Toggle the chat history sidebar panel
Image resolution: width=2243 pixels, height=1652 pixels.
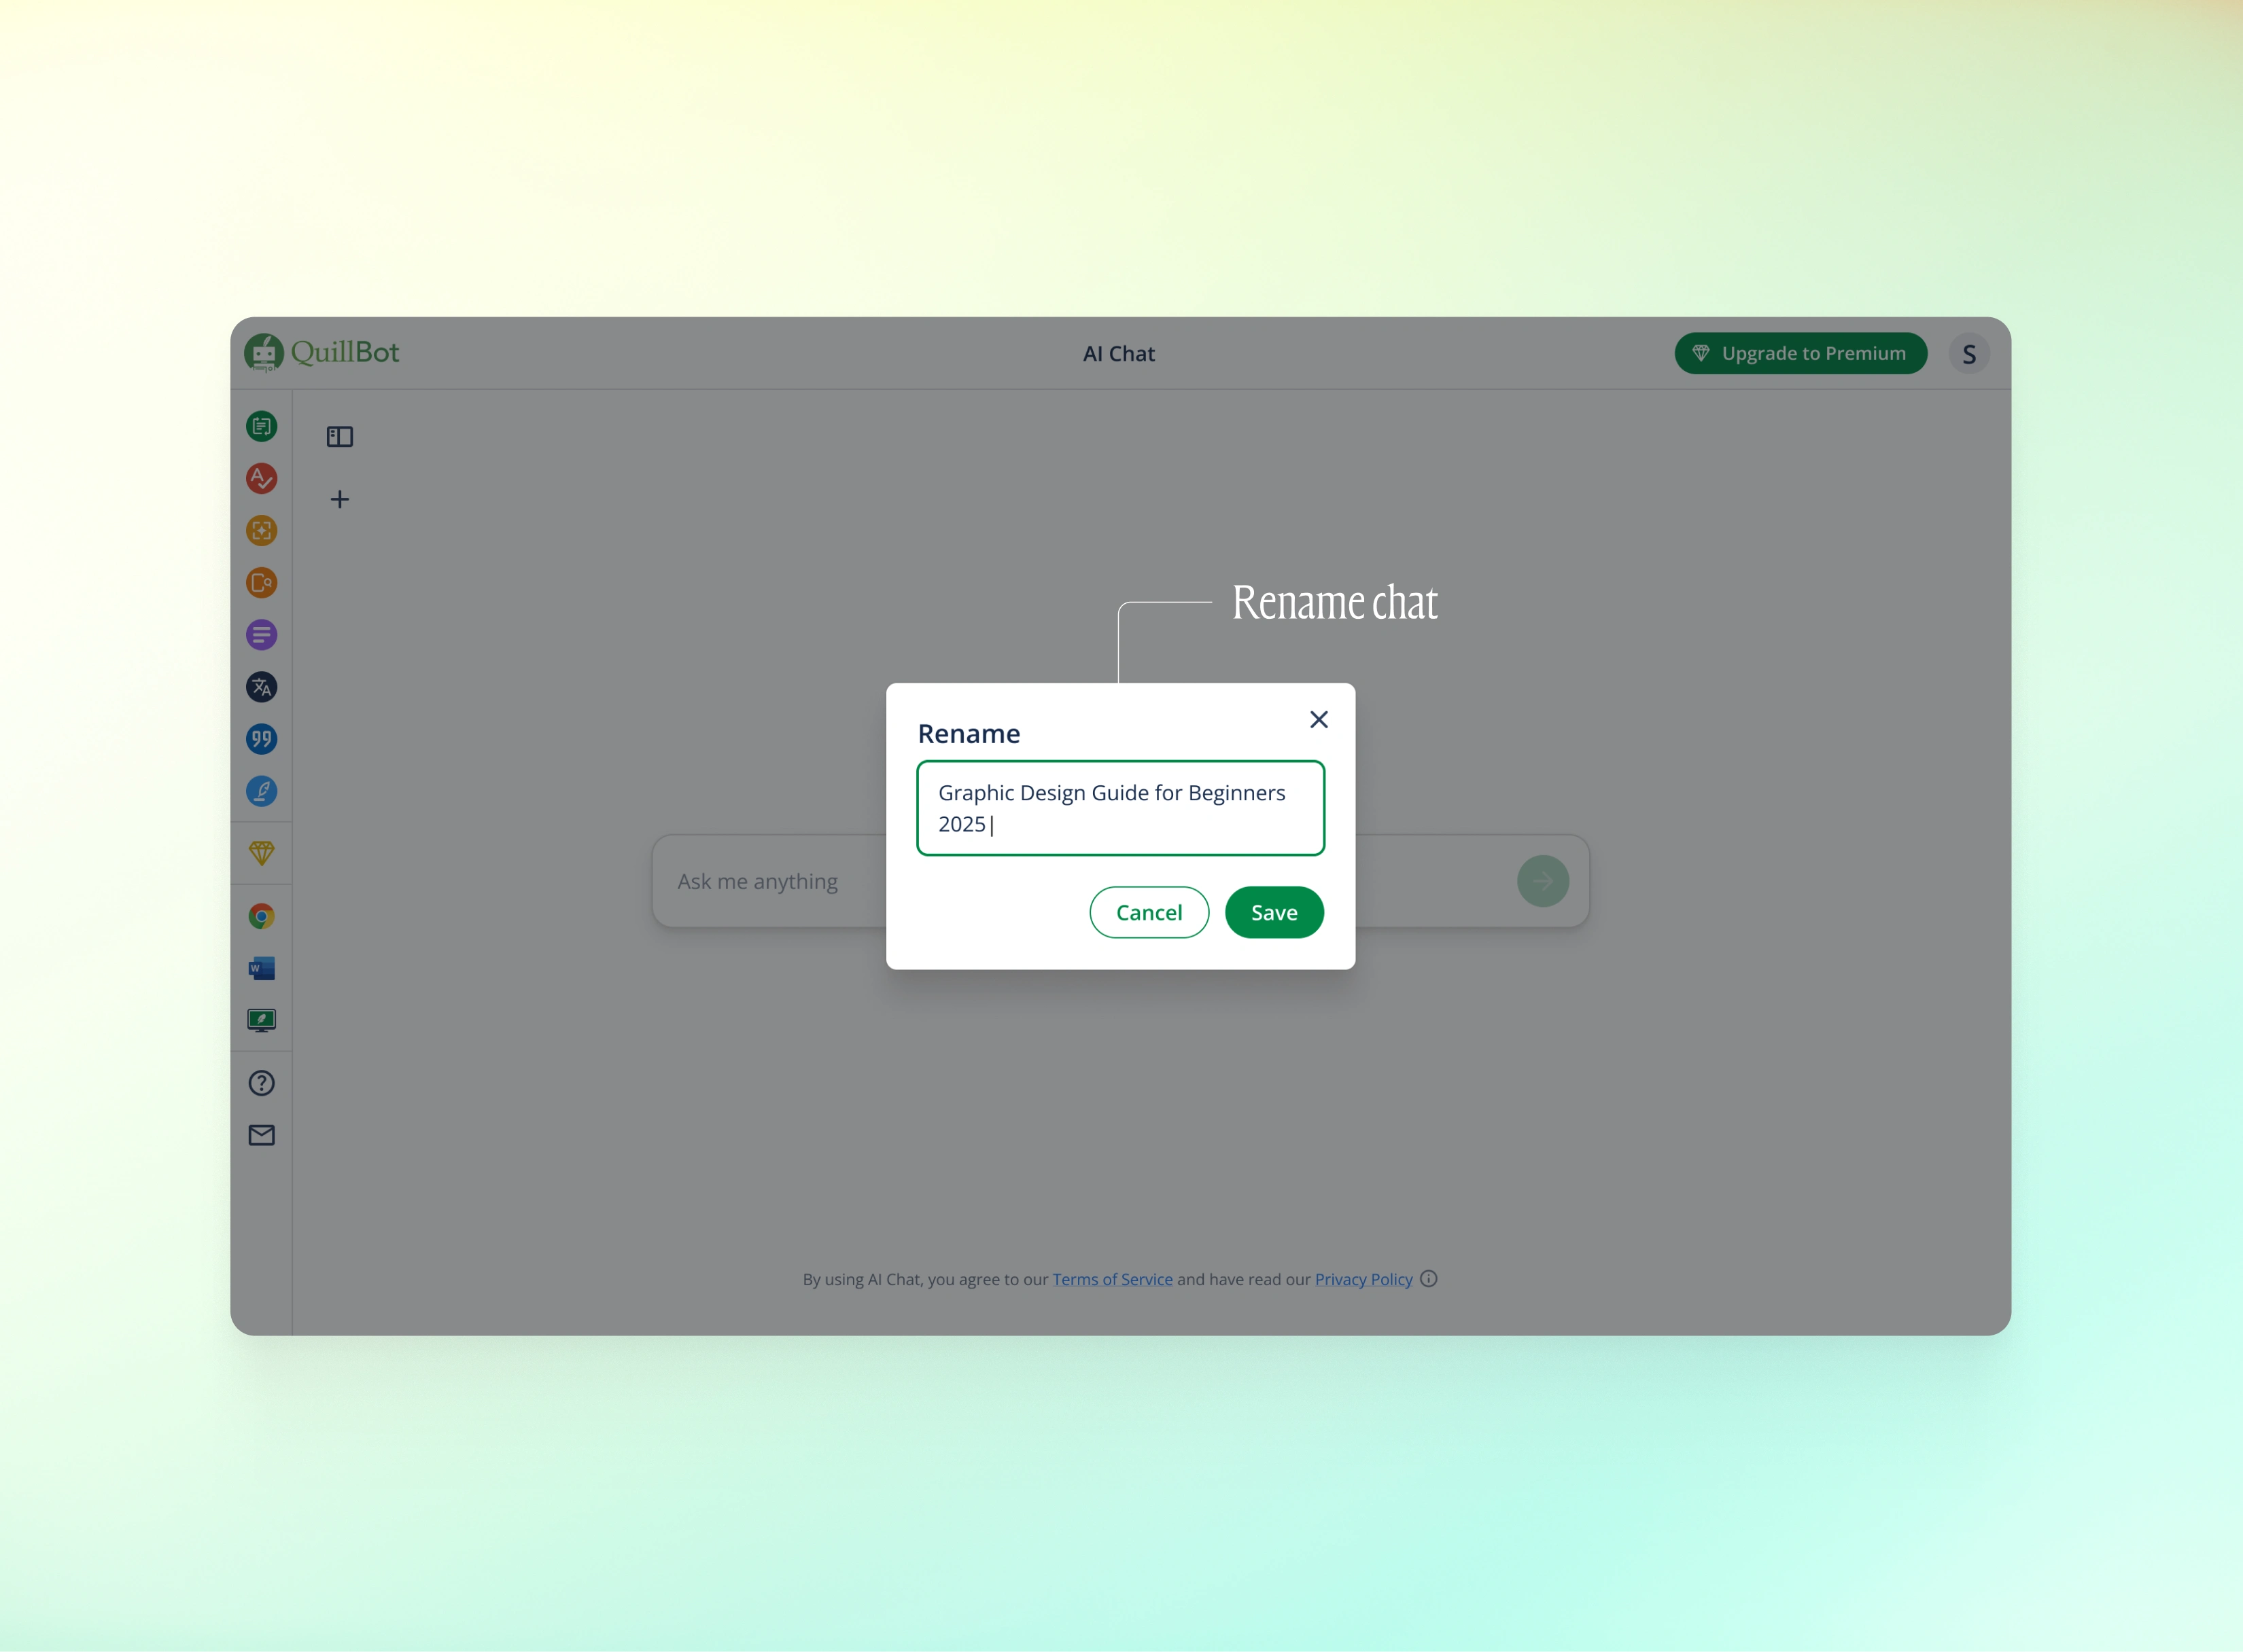coord(340,437)
